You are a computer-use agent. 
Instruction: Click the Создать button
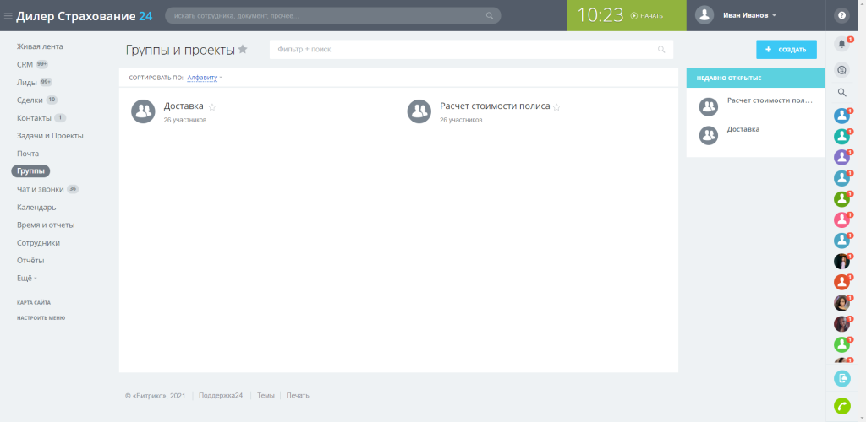(x=786, y=50)
